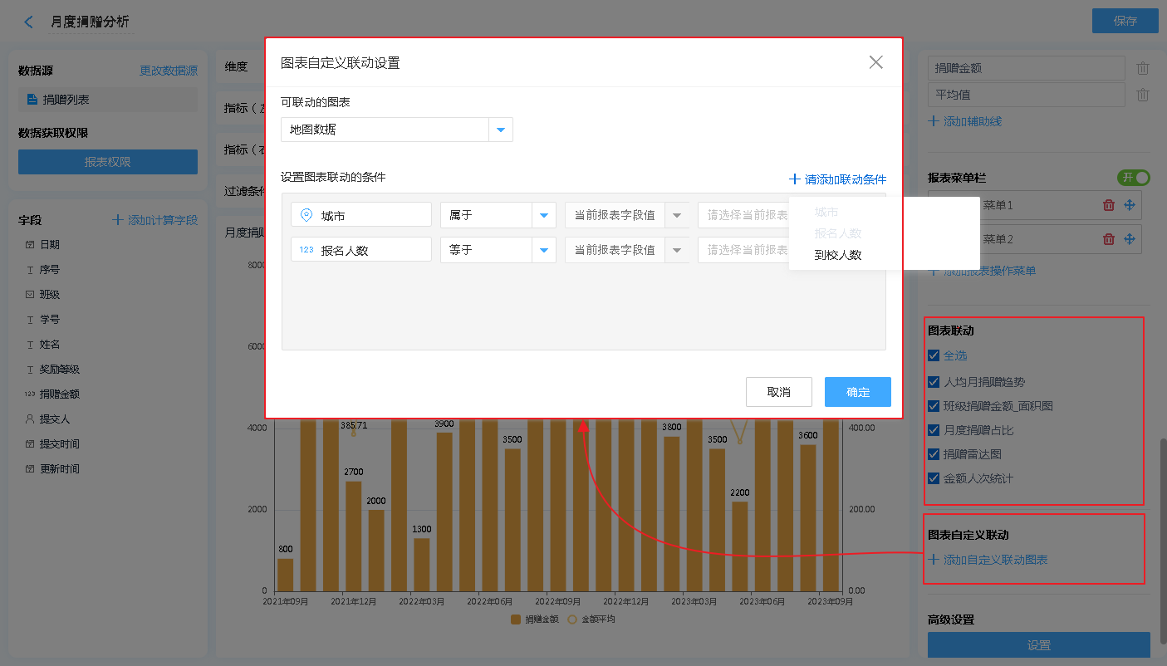This screenshot has width=1167, height=666.
Task: Select 到校人数 from the field list
Action: click(837, 255)
